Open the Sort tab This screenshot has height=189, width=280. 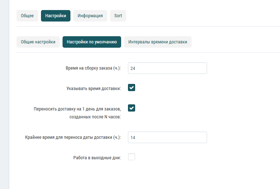coord(118,16)
